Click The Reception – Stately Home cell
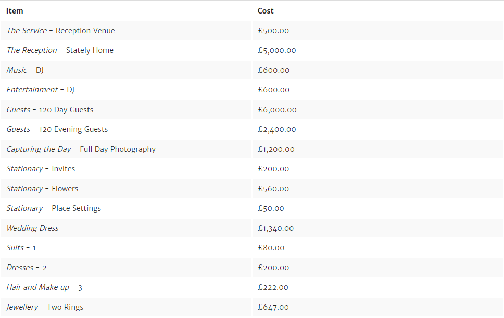Viewport: 504px width, 318px height. click(x=60, y=50)
